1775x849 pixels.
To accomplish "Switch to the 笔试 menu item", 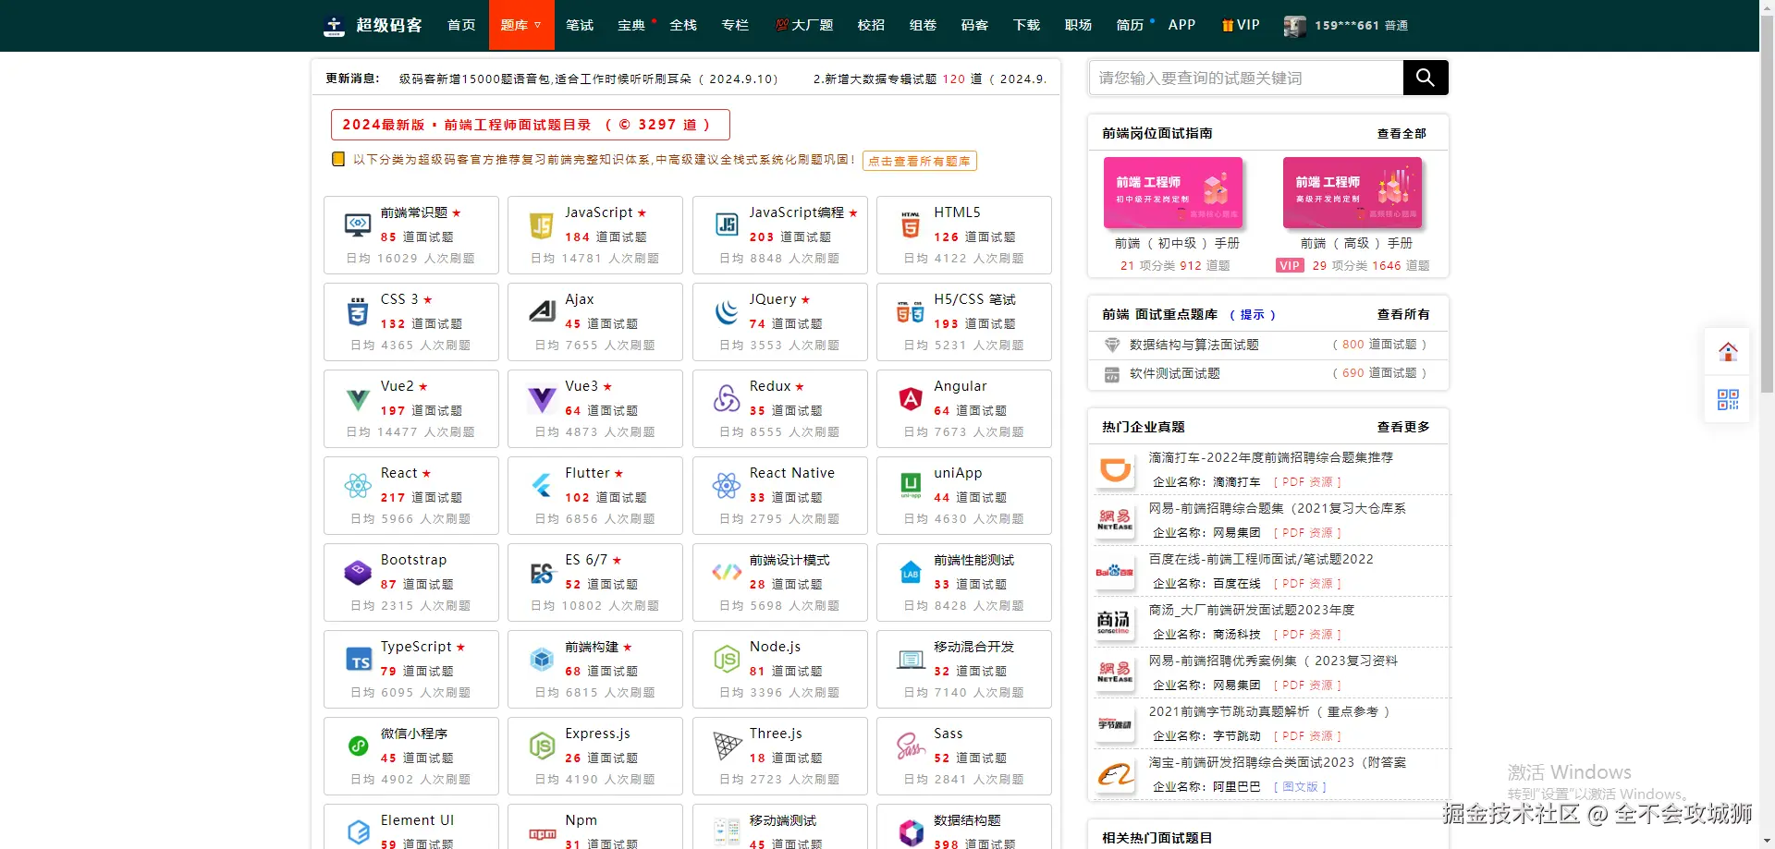I will pos(580,25).
